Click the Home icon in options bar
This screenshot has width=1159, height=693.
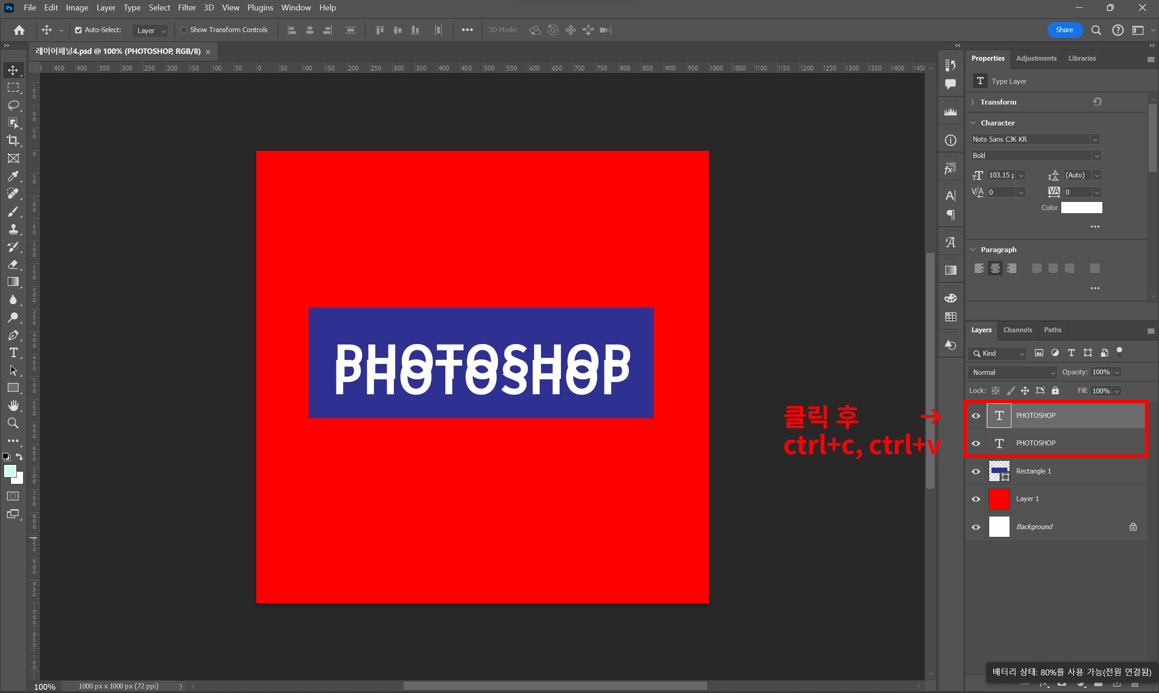tap(19, 30)
